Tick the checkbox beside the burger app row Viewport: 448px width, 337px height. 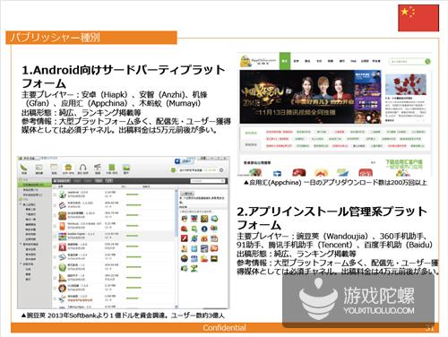click(x=55, y=215)
